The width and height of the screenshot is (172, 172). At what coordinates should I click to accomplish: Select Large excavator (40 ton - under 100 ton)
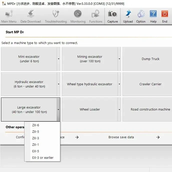(29, 109)
